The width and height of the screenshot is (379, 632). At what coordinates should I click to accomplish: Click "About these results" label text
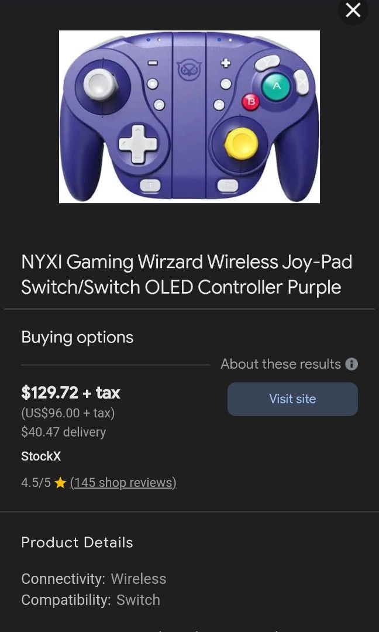280,364
